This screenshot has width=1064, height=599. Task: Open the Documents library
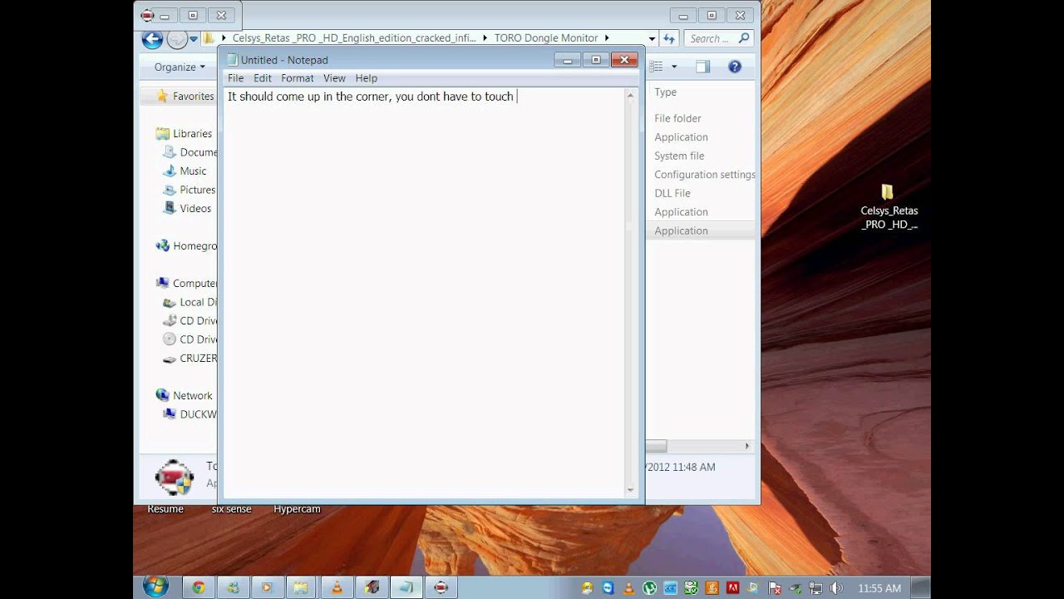pyautogui.click(x=190, y=152)
